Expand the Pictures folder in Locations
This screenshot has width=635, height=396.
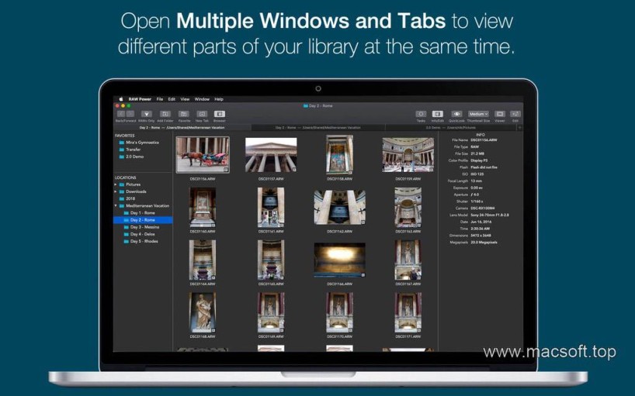pos(117,184)
